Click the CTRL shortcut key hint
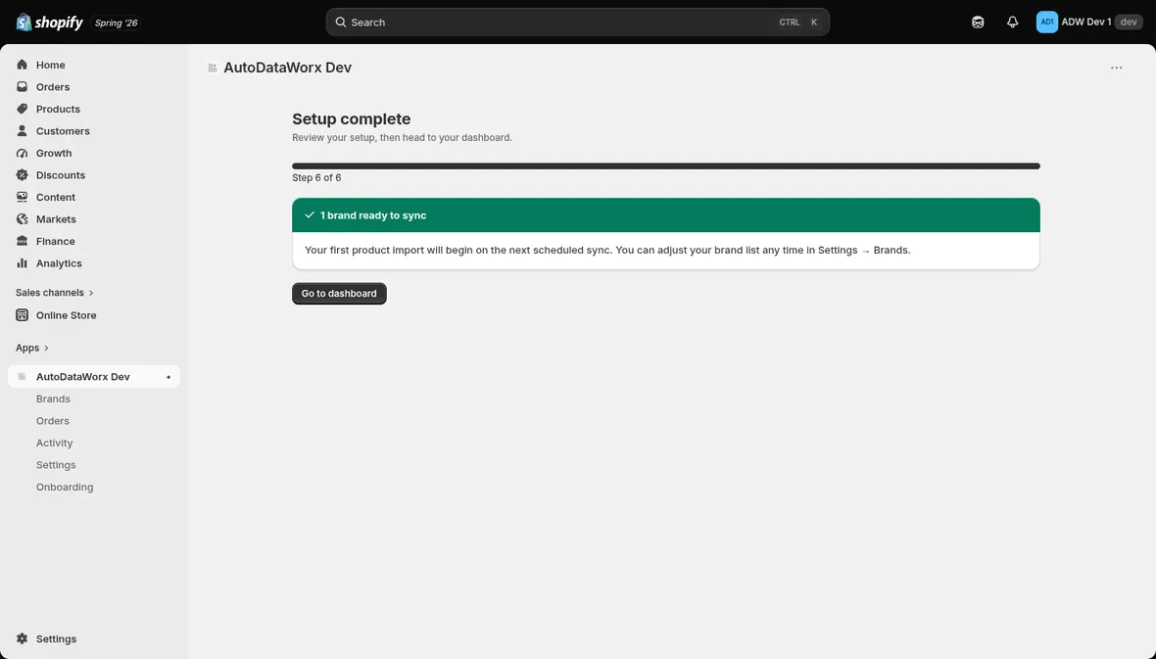 (789, 23)
